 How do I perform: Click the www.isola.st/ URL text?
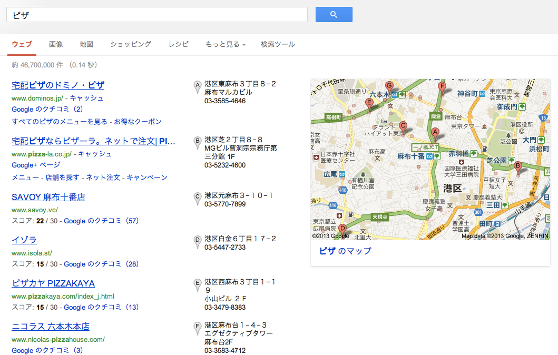tap(32, 253)
